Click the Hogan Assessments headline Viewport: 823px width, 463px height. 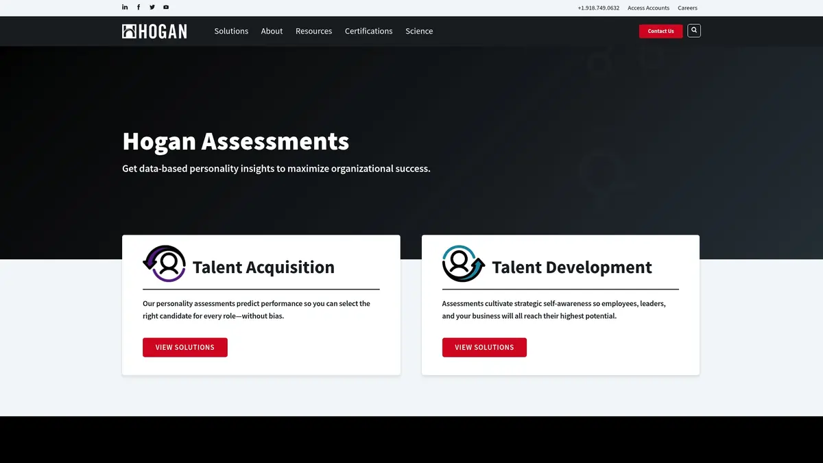(x=236, y=141)
